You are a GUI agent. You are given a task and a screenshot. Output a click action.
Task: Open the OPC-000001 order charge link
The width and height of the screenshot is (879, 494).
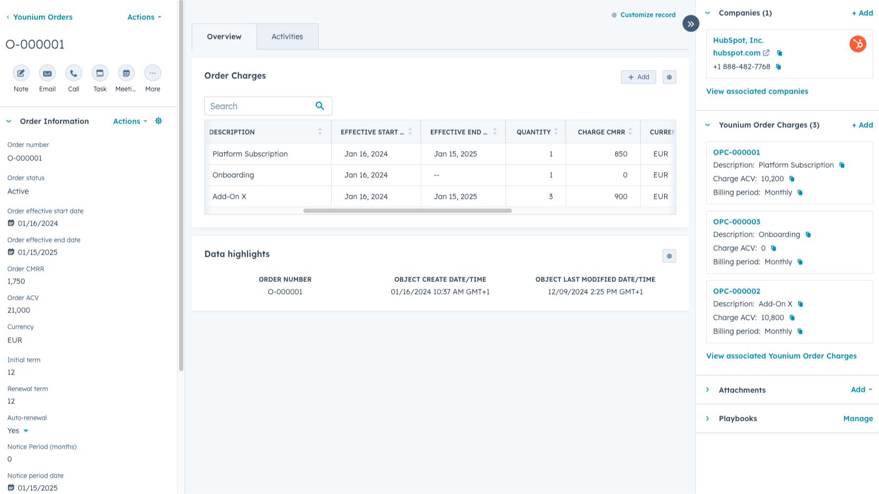(x=736, y=153)
